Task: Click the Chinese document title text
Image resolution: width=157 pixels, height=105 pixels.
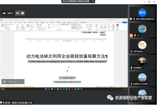Action: click(66, 56)
